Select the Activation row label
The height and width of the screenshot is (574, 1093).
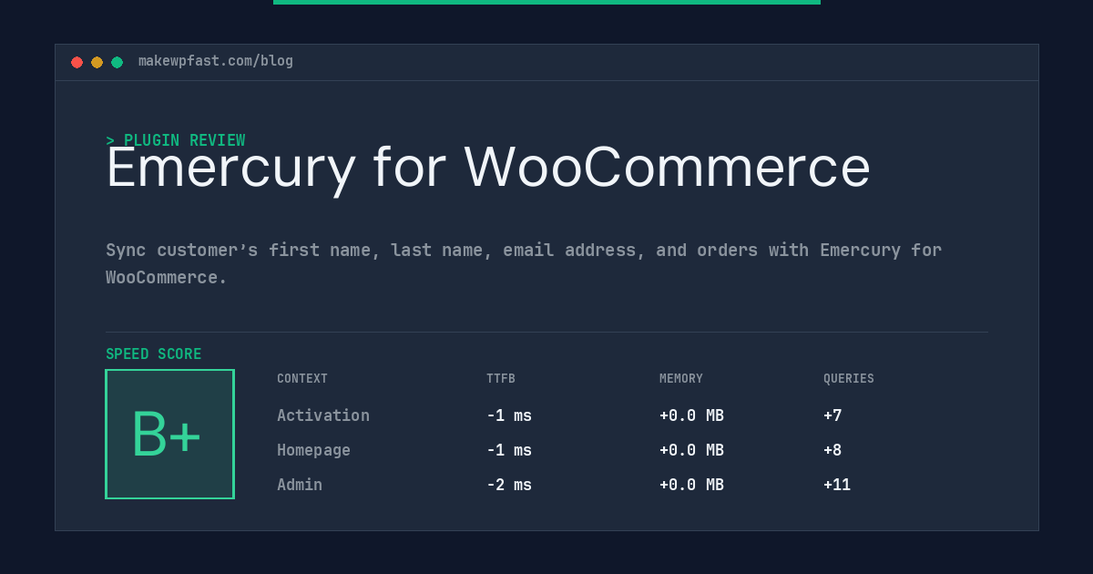coord(323,415)
